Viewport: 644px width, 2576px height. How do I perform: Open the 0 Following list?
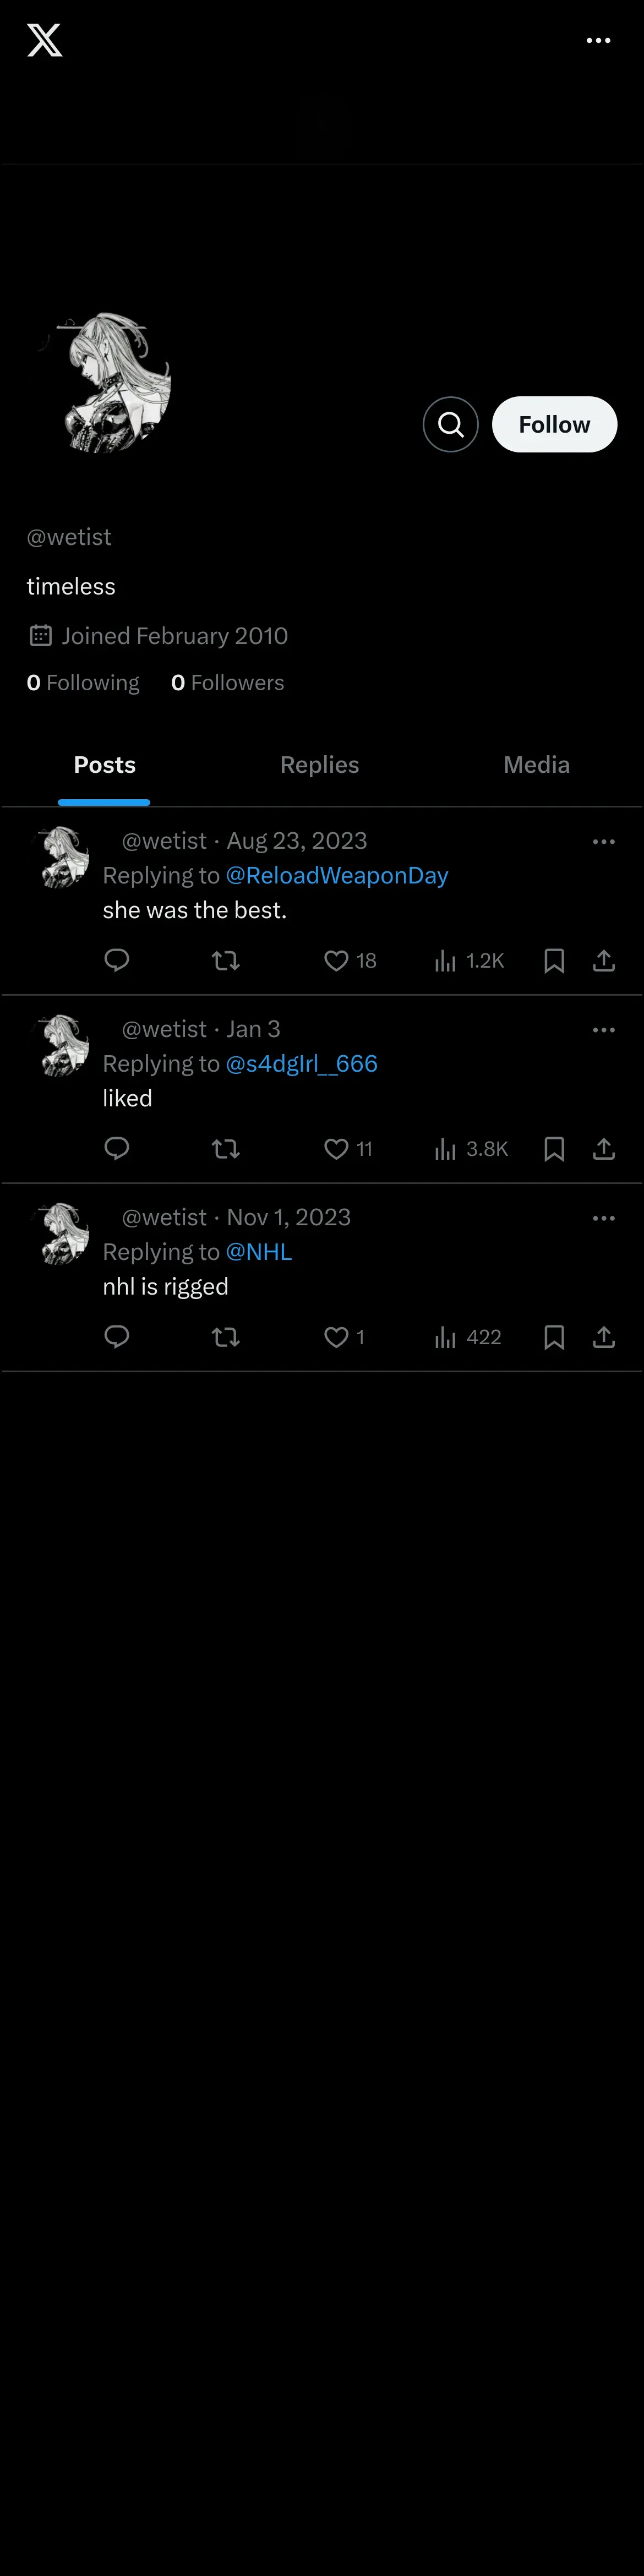(x=83, y=683)
